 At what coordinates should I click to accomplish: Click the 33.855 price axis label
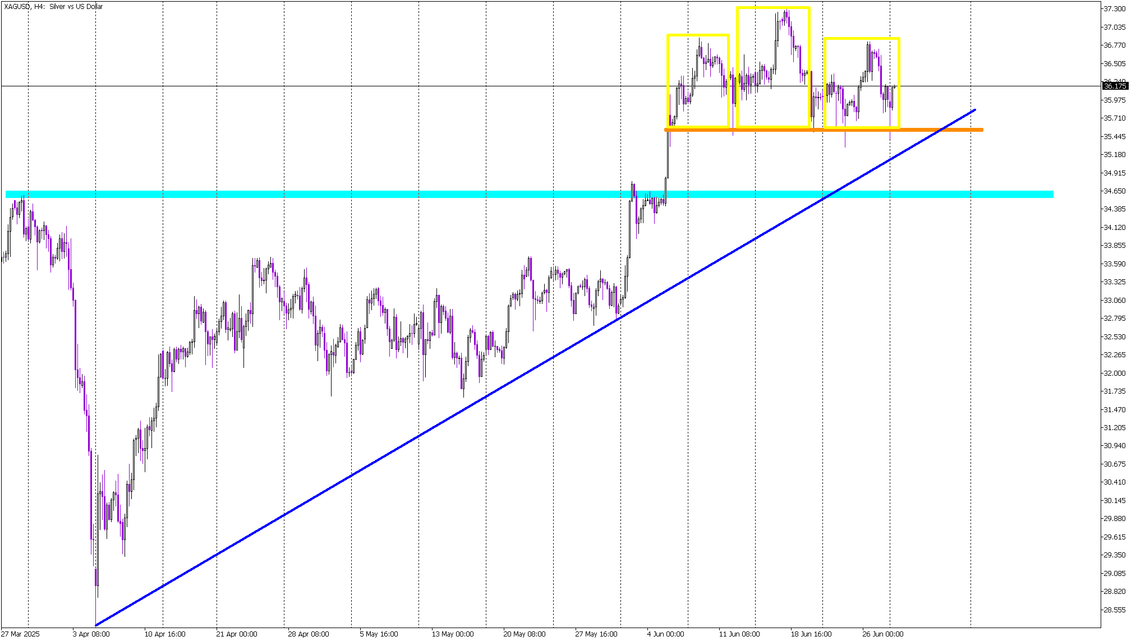(x=1114, y=246)
